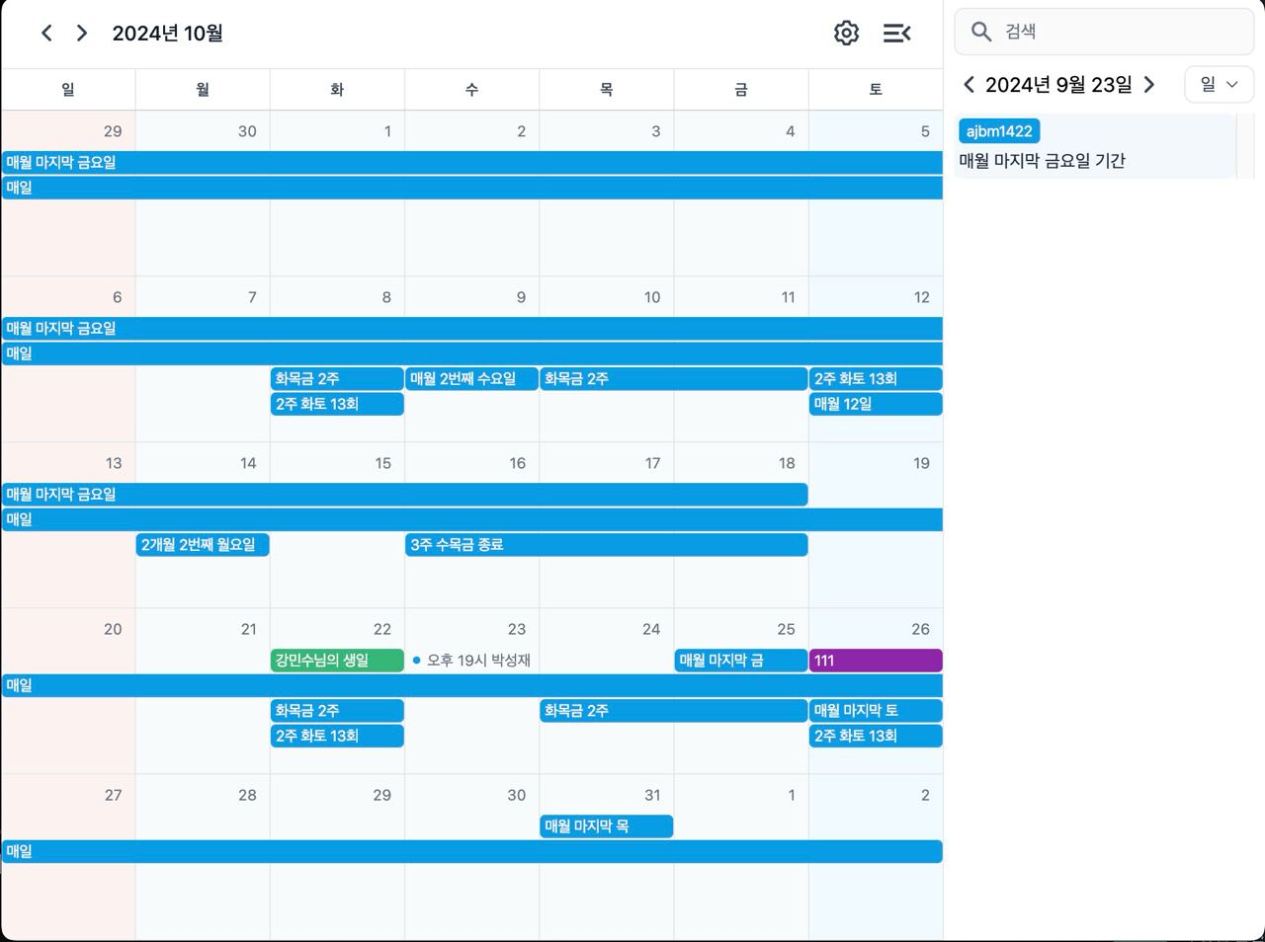This screenshot has width=1265, height=942.
Task: Open the purple 111 event
Action: [x=875, y=661]
